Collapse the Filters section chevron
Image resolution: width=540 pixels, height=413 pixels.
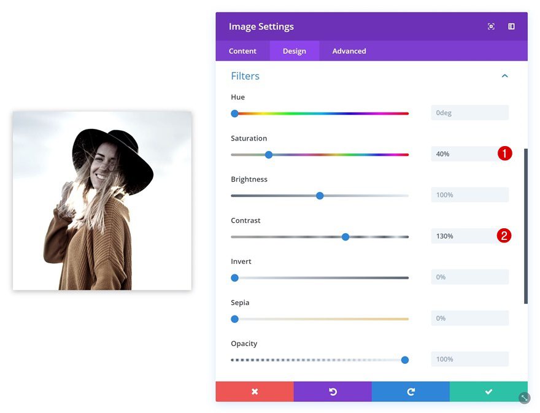(x=504, y=75)
